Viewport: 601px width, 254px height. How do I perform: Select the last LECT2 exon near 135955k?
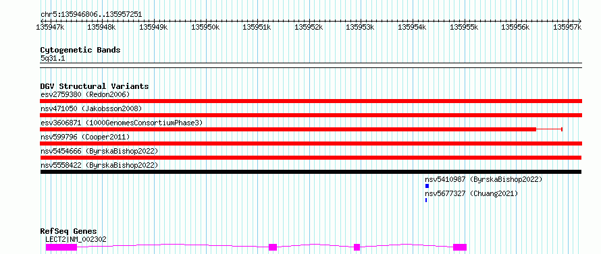tap(460, 247)
